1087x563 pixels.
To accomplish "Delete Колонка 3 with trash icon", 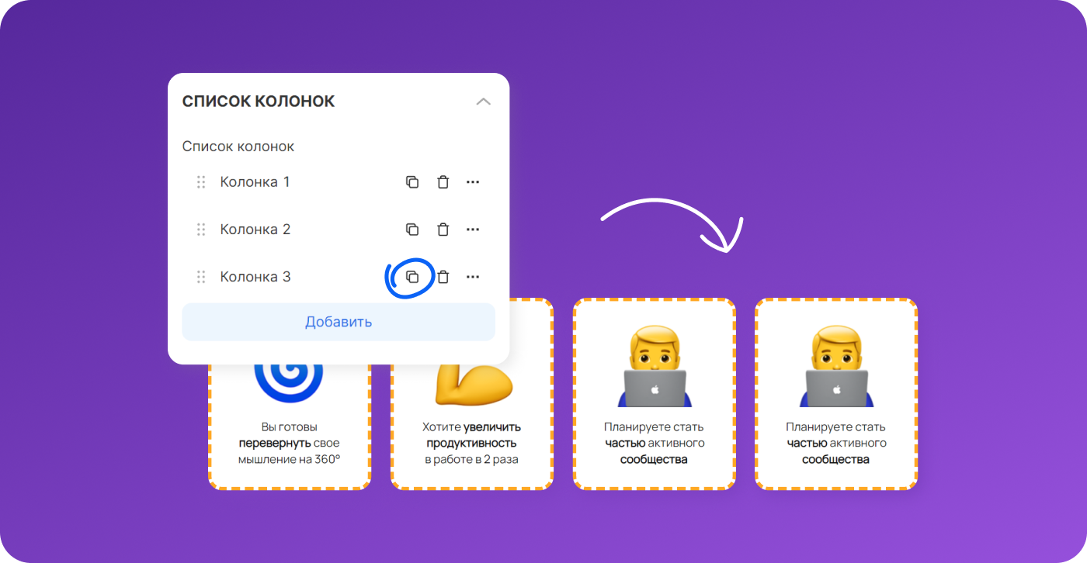I will pyautogui.click(x=443, y=277).
